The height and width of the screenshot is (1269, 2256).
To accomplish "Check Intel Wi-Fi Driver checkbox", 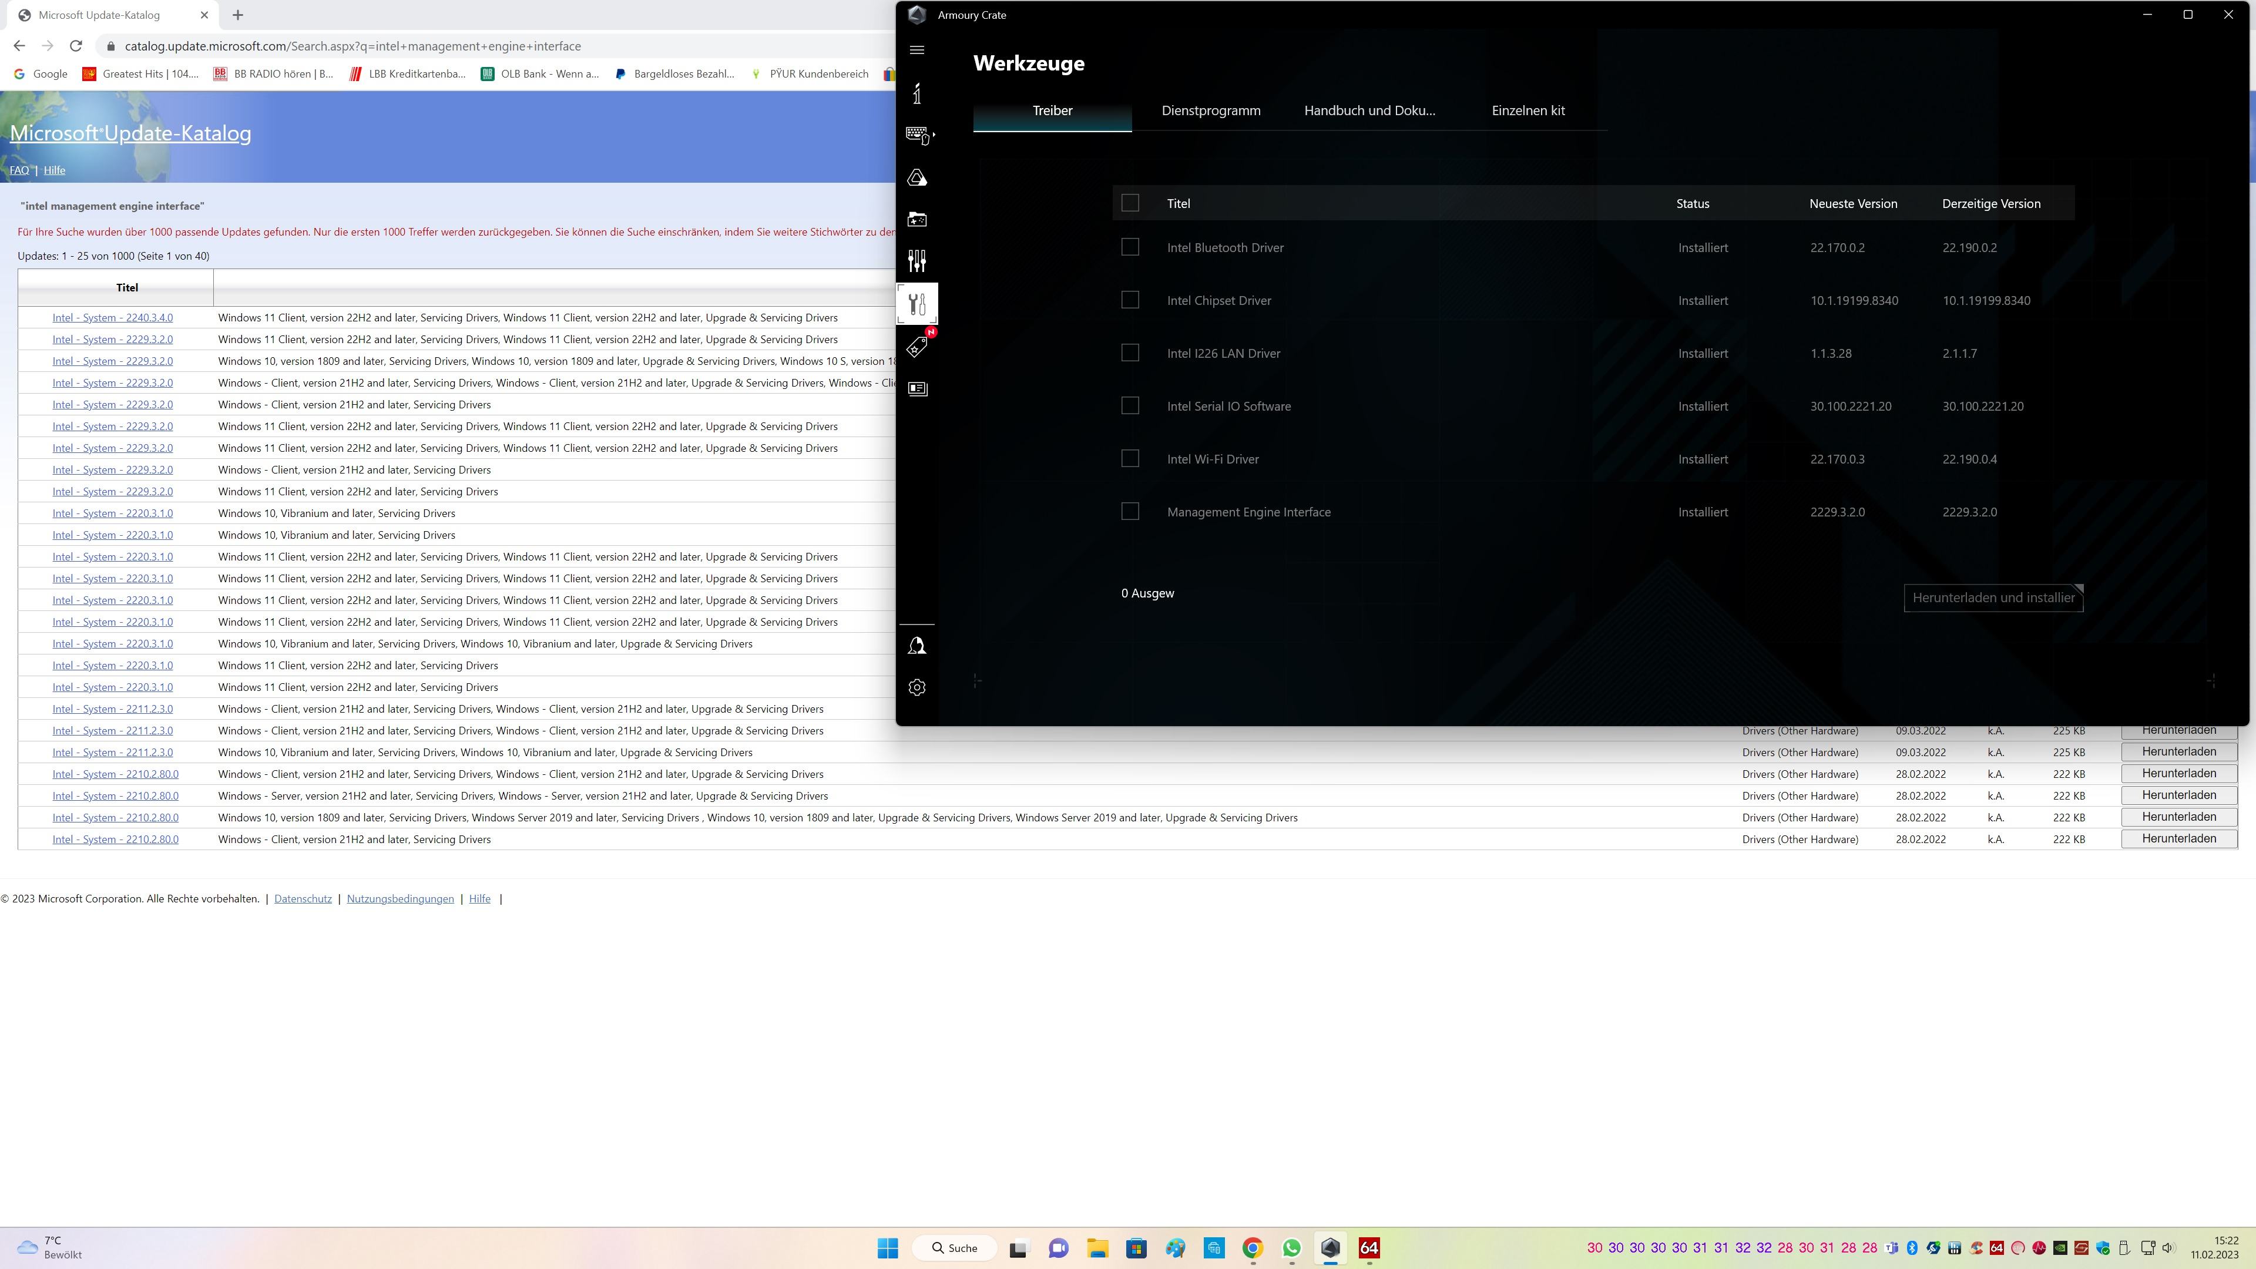I will click(1130, 459).
